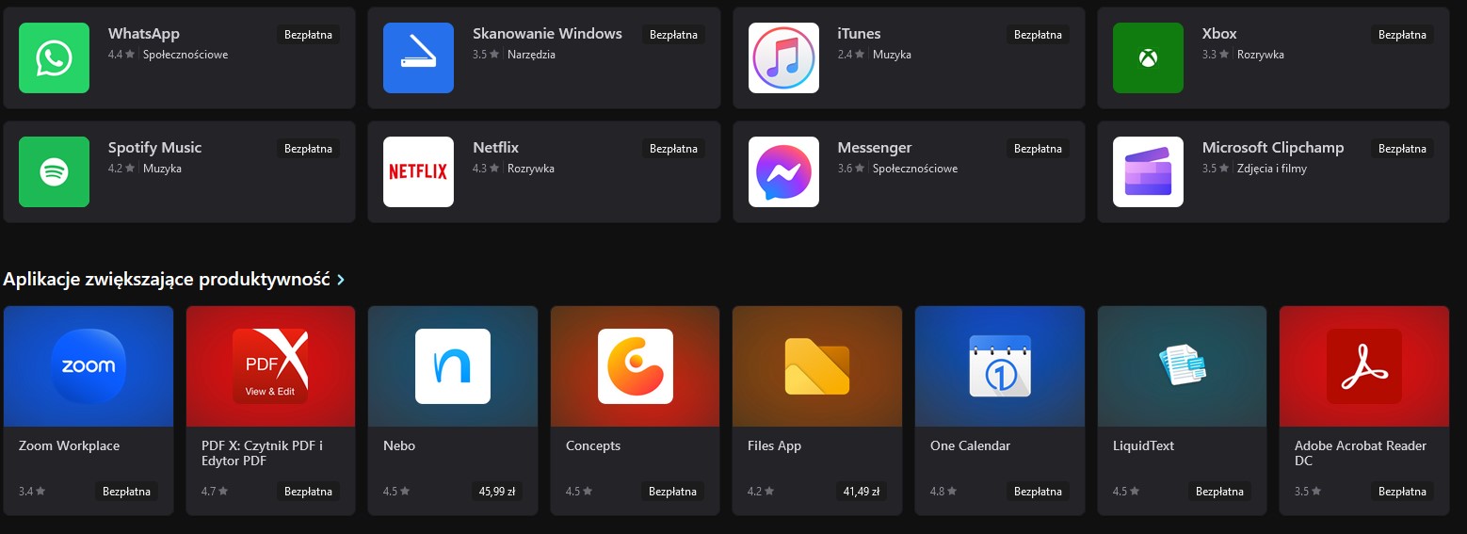Click Netflix's 4.3 star rating
1467x534 pixels.
tap(486, 169)
